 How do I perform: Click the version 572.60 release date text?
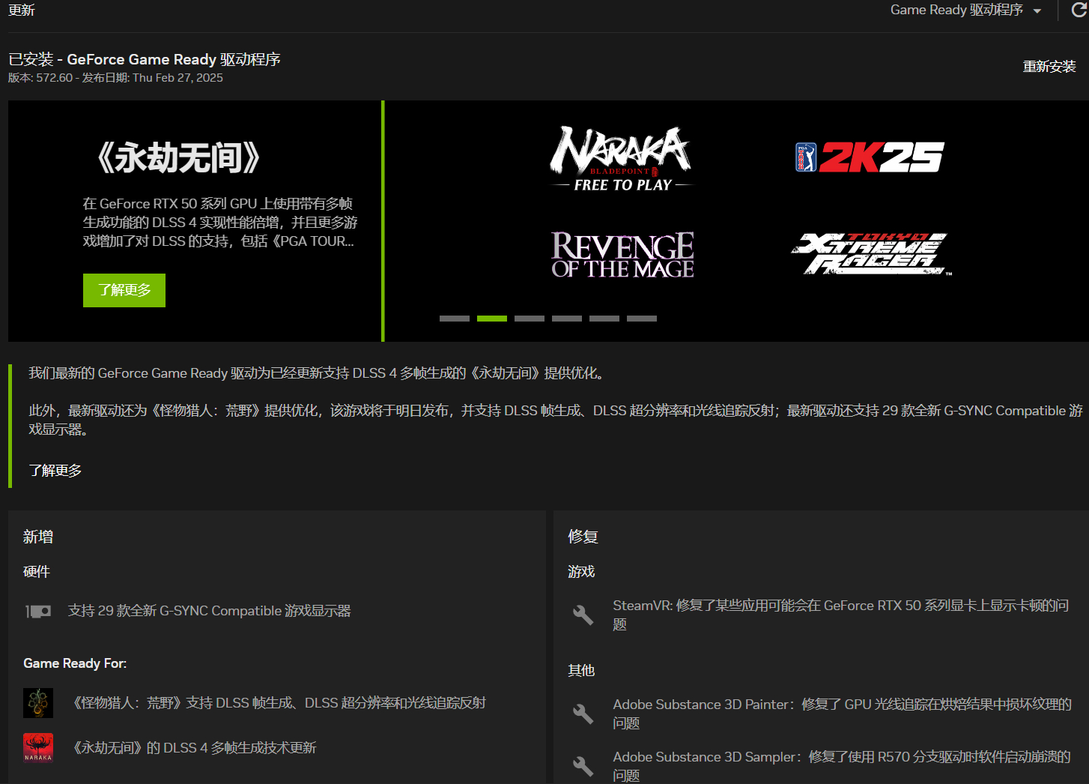pos(115,78)
